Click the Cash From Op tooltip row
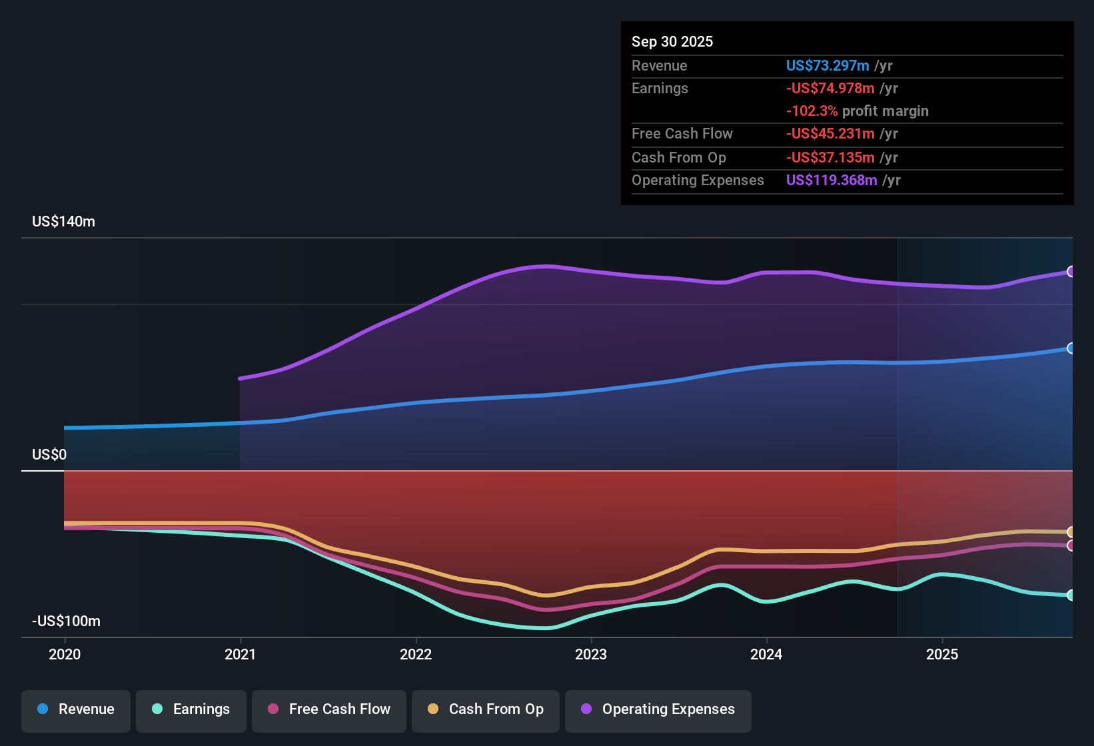Screen dimensions: 1094x746 pos(765,158)
